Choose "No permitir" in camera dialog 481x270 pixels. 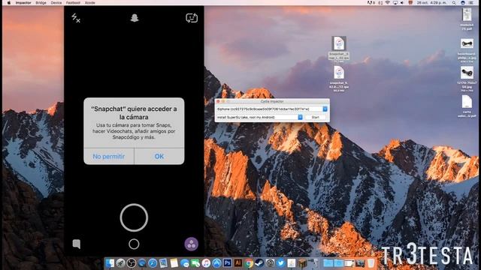[x=108, y=157]
